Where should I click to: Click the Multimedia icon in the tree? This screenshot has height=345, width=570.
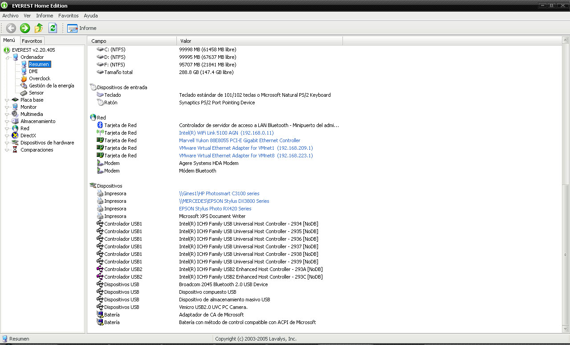(x=15, y=114)
